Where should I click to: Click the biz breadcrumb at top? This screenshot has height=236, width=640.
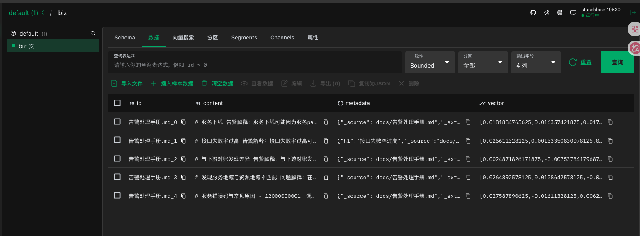(62, 13)
